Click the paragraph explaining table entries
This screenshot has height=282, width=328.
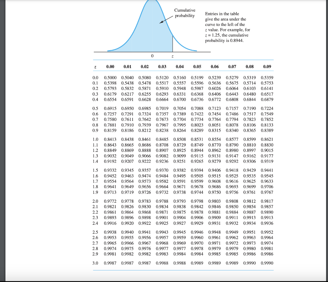(228, 27)
